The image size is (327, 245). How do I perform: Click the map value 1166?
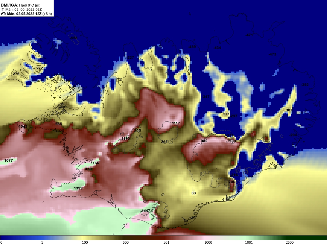(x=95, y=163)
